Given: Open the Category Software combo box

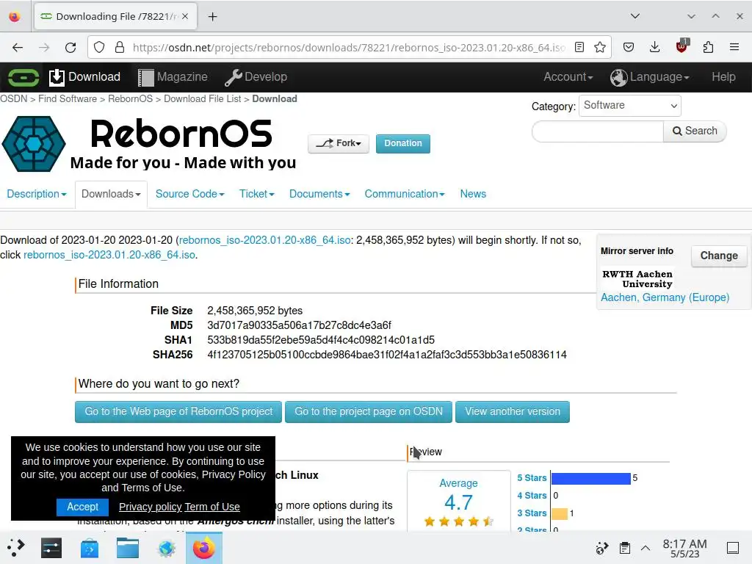Looking at the screenshot, I should coord(629,106).
